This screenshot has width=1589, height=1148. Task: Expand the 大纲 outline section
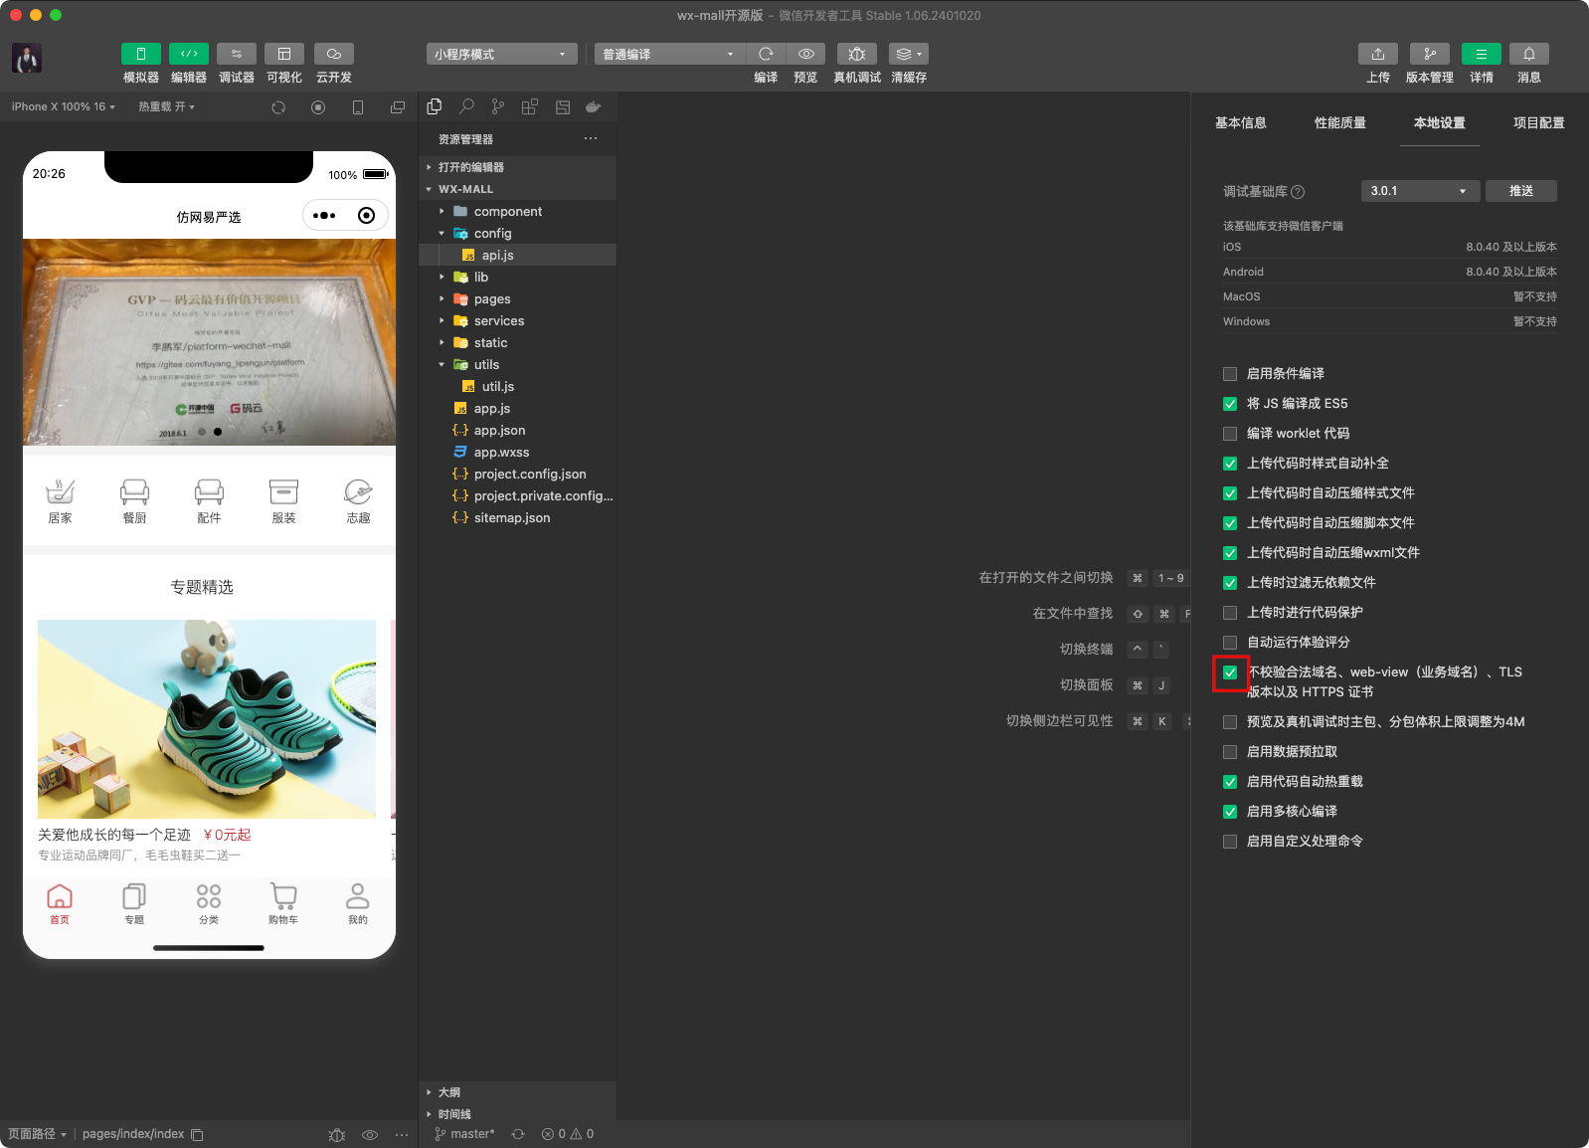tap(517, 1092)
